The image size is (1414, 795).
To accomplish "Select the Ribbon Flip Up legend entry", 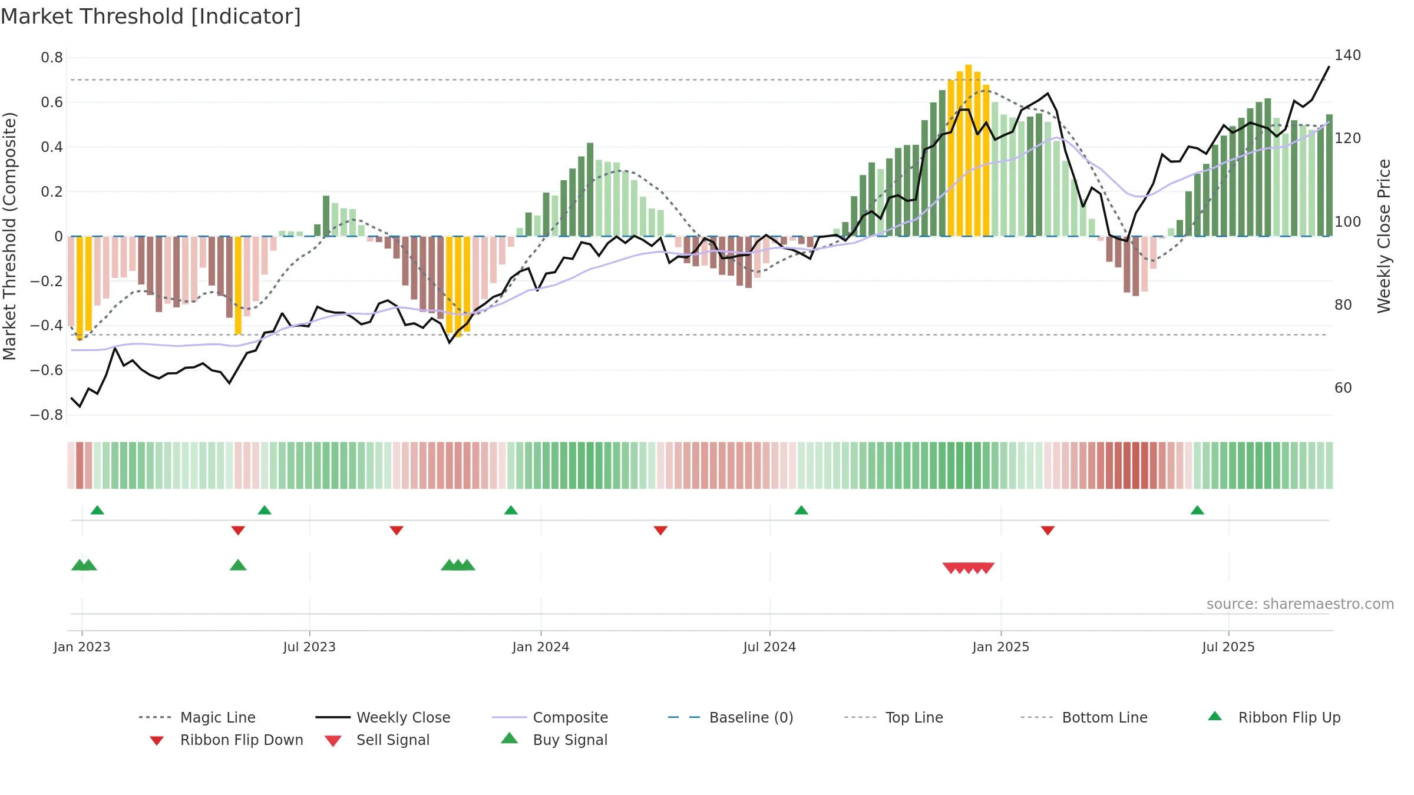I will click(1274, 717).
